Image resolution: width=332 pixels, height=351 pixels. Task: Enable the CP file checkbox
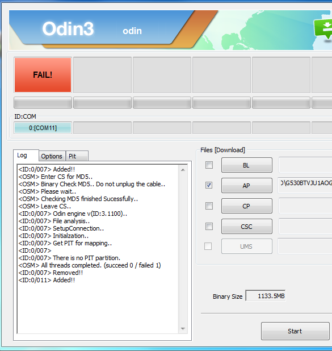pos(209,206)
